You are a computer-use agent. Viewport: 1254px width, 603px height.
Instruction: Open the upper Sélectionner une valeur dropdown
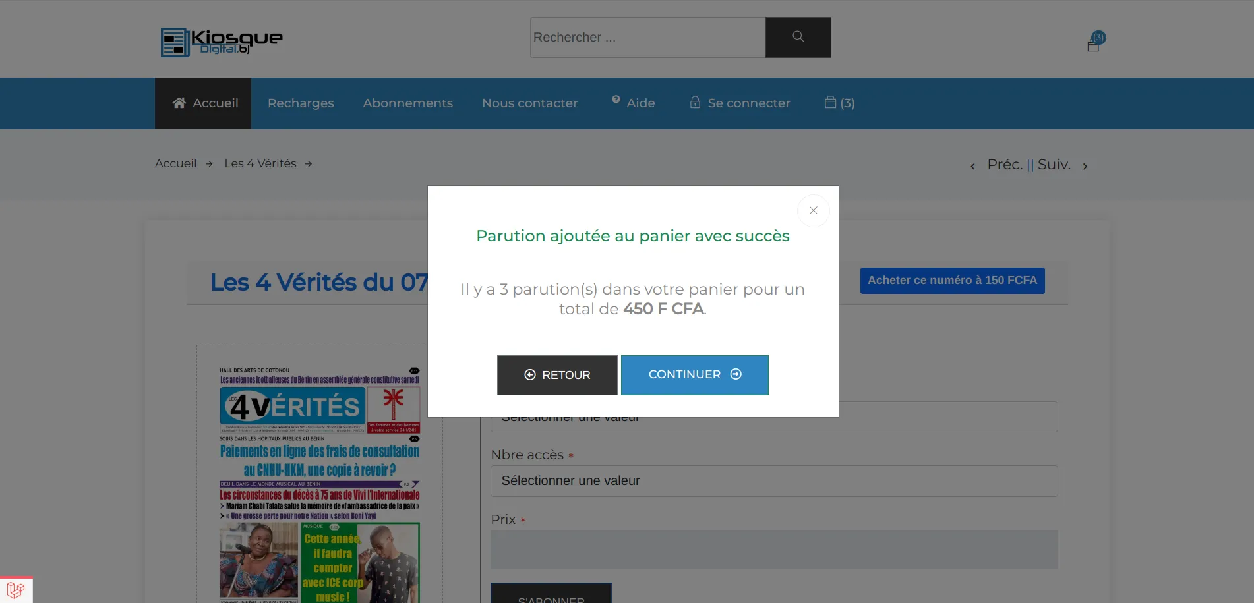click(x=773, y=416)
